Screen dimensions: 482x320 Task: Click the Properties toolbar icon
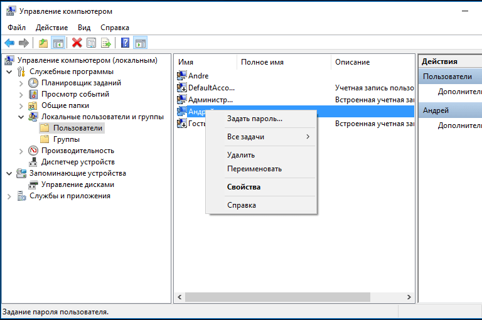[92, 43]
